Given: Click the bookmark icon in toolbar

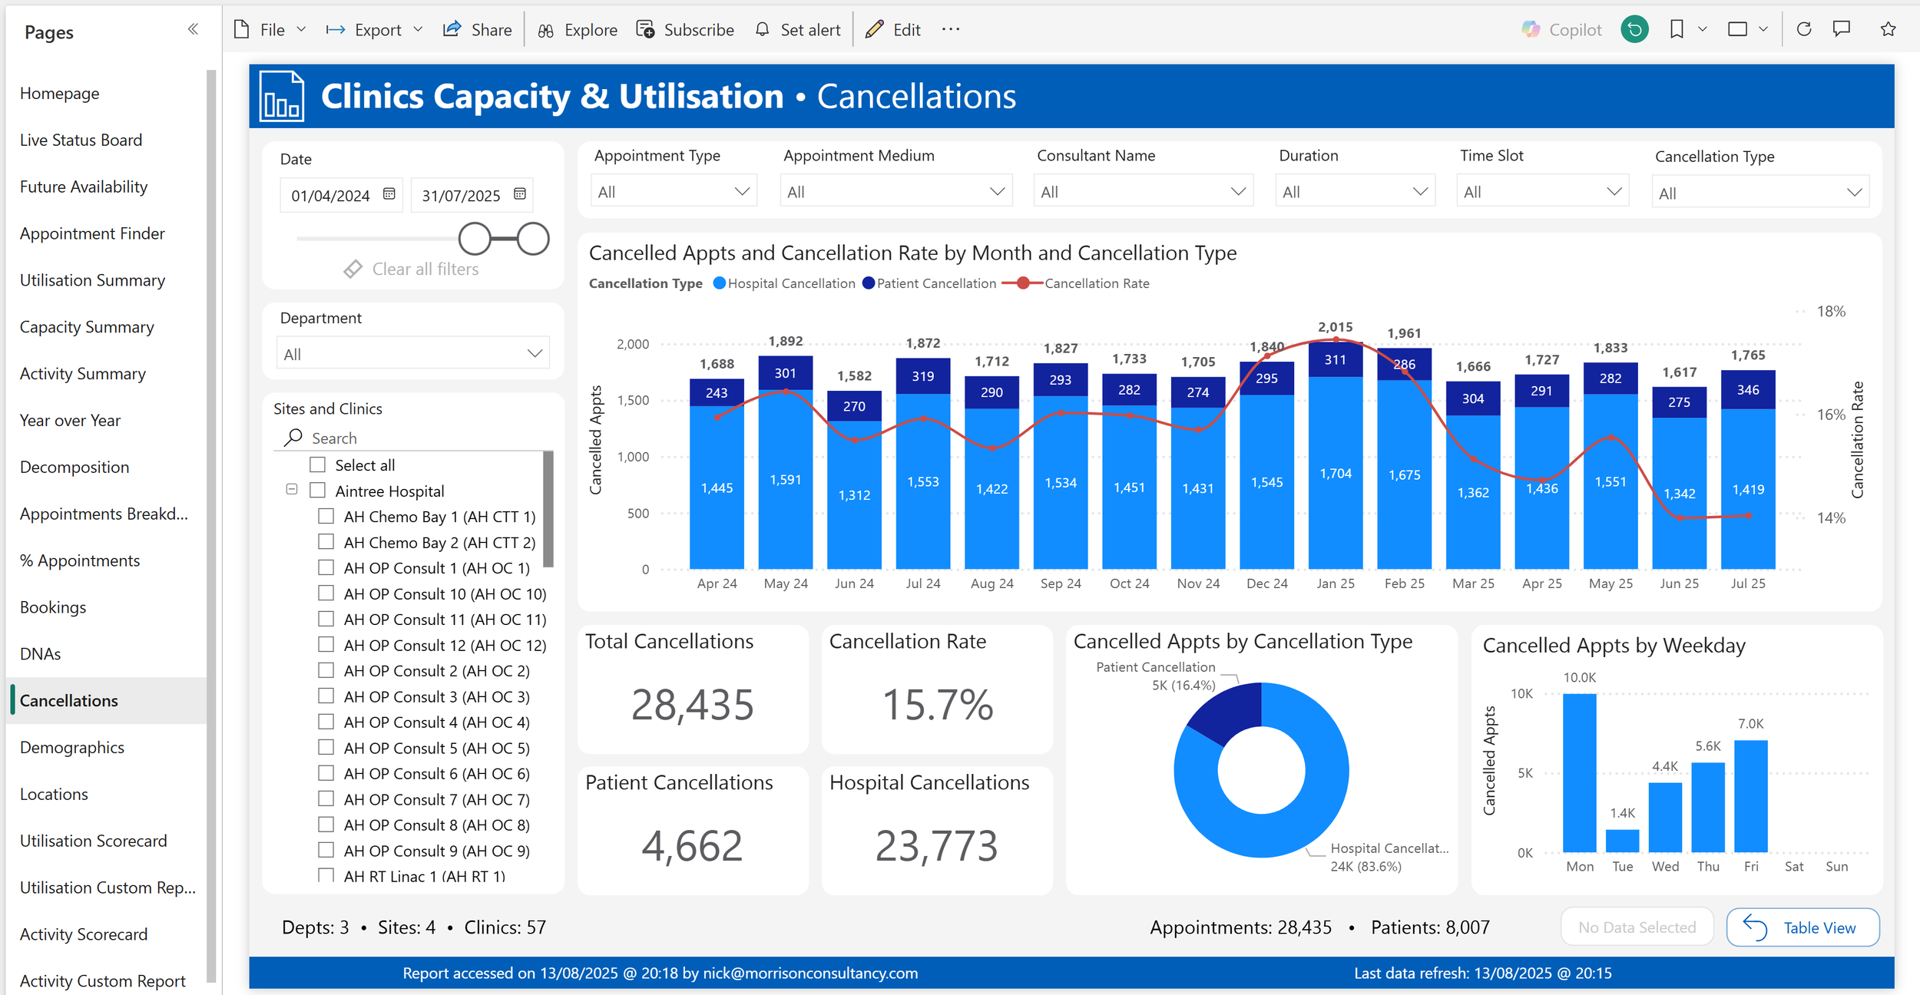Looking at the screenshot, I should tap(1677, 29).
